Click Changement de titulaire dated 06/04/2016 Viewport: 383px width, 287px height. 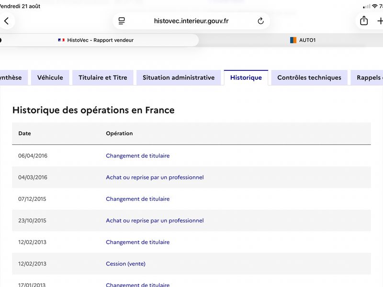point(138,156)
